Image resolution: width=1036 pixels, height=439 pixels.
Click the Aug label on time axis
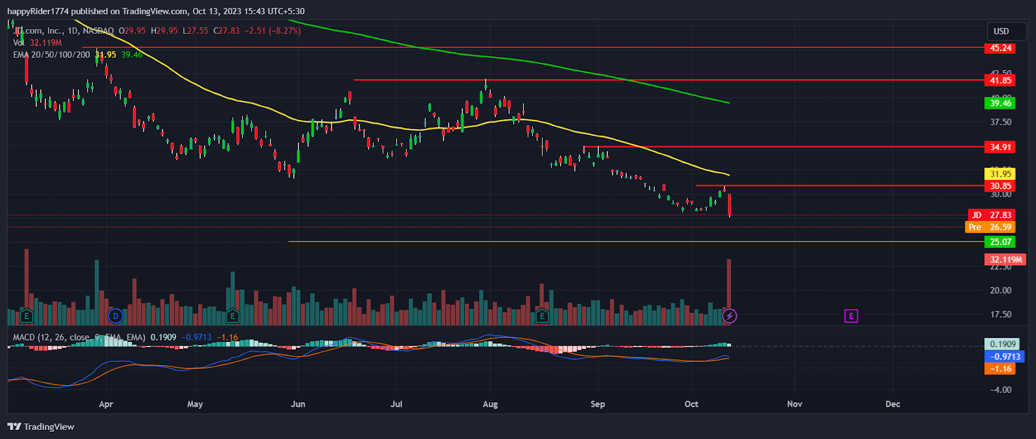tap(490, 404)
